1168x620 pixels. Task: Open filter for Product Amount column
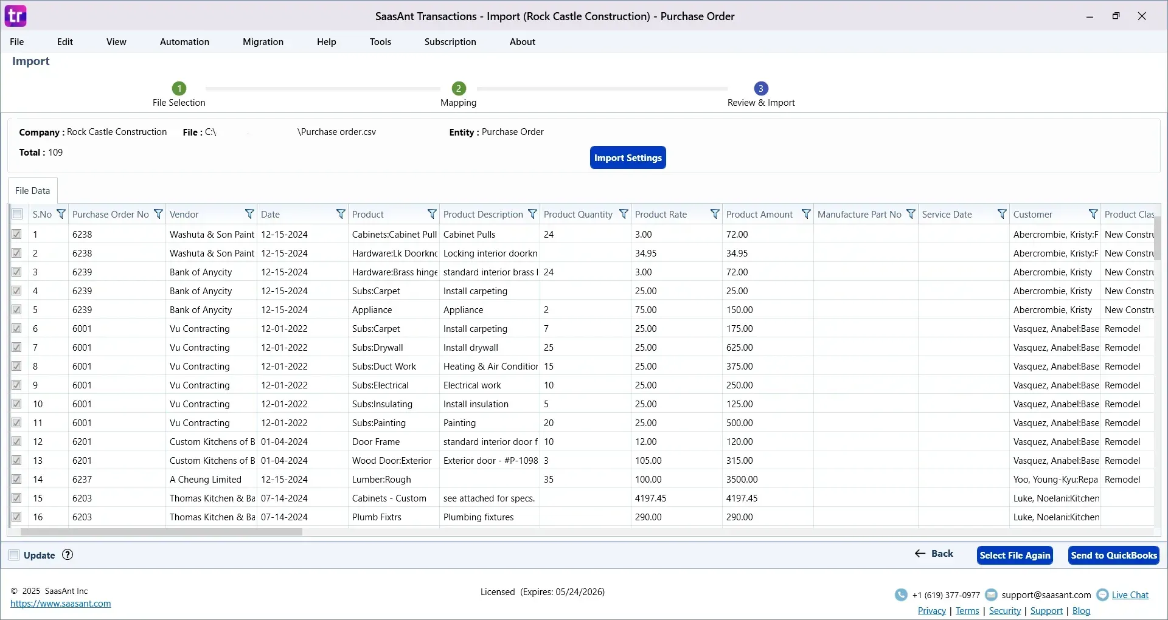pyautogui.click(x=806, y=214)
